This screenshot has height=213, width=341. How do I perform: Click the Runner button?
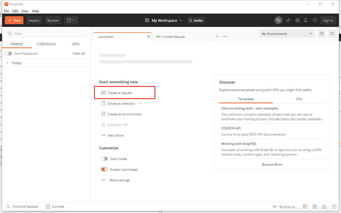[53, 20]
